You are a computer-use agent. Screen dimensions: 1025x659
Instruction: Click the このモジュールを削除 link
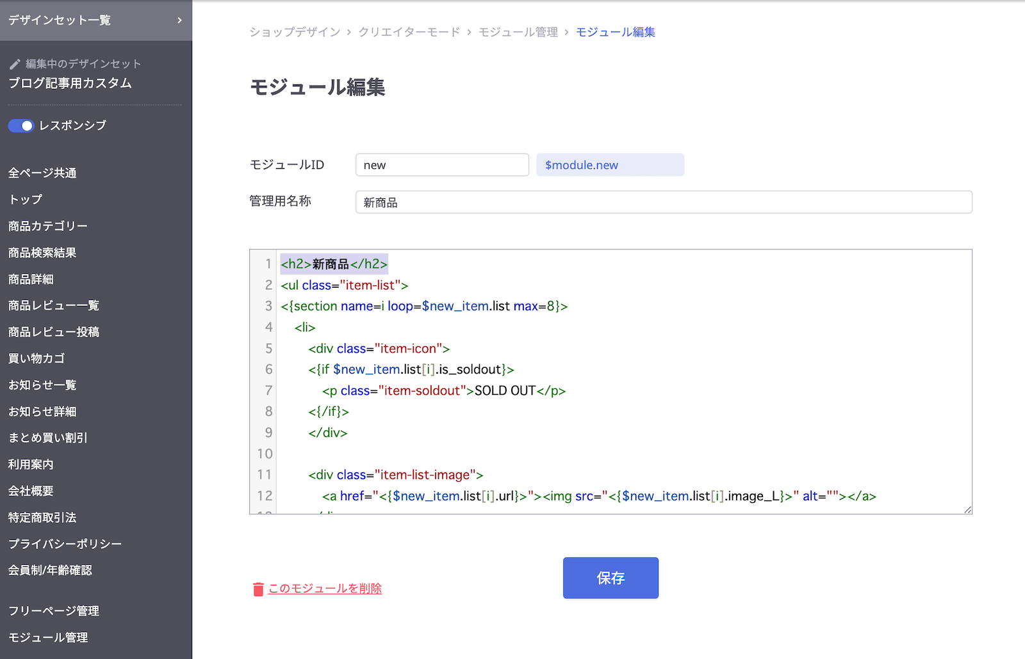click(x=324, y=589)
